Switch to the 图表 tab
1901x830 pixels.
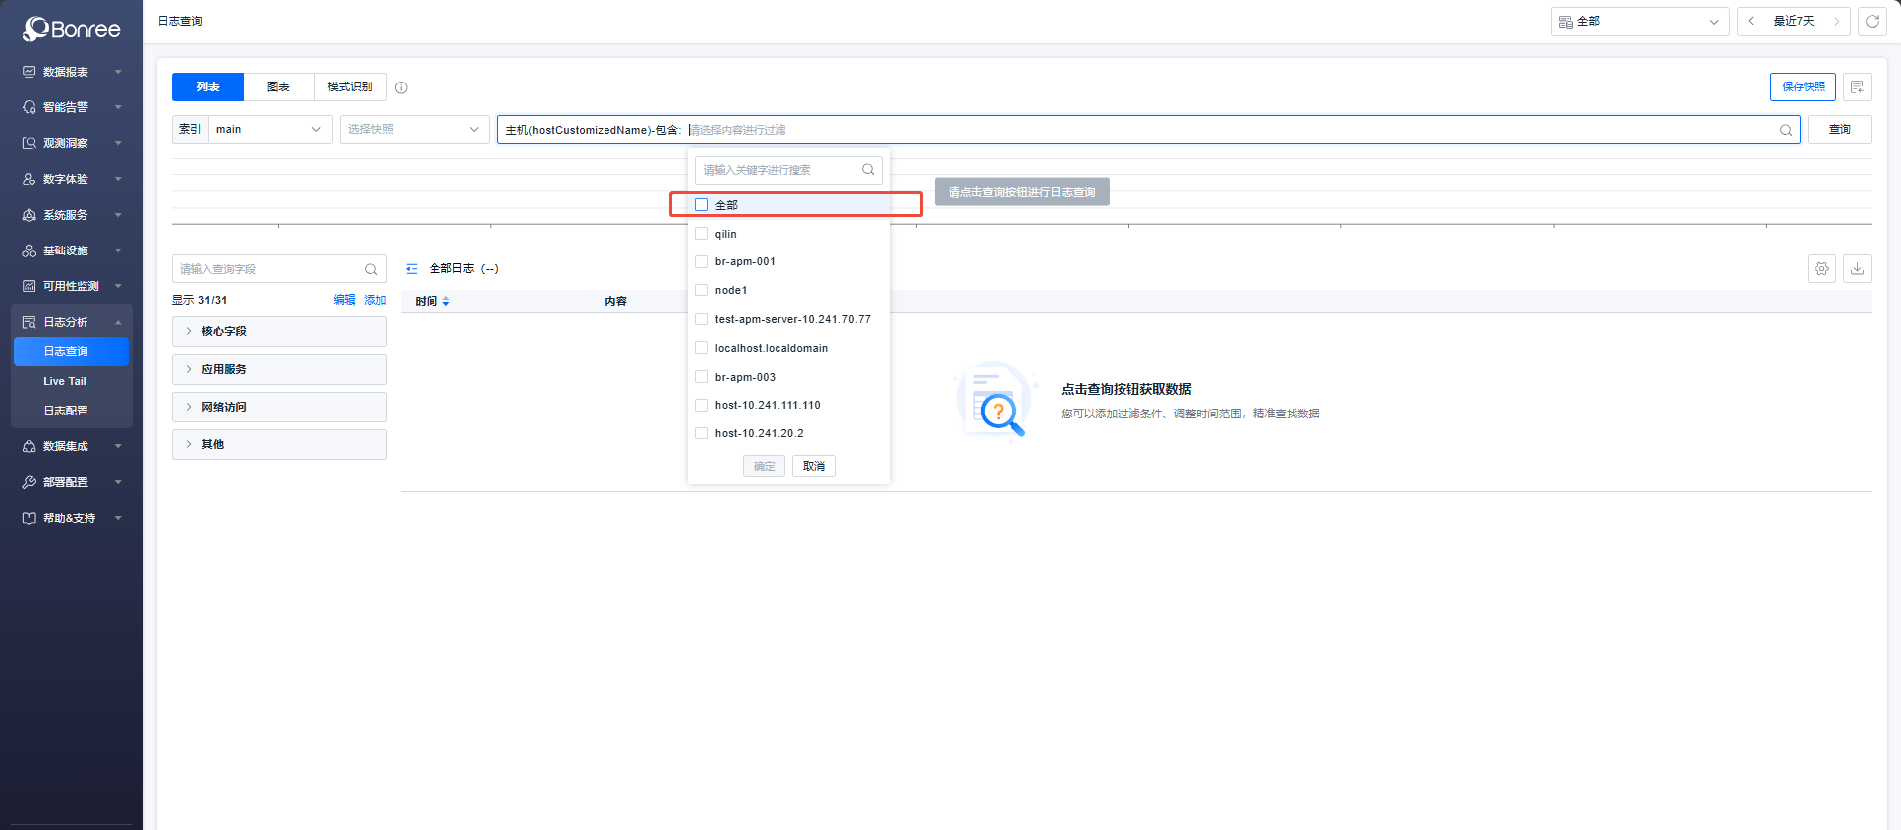(x=278, y=87)
